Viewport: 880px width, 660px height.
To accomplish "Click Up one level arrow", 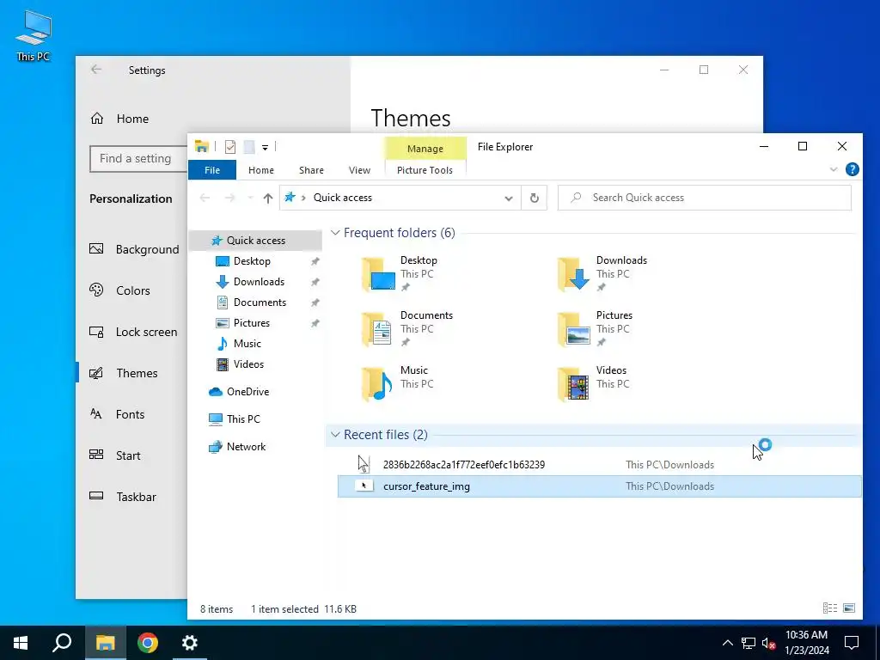I will (x=268, y=198).
